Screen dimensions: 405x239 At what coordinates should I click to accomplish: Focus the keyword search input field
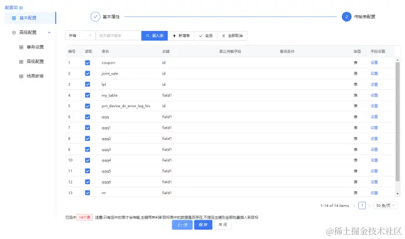pos(119,36)
